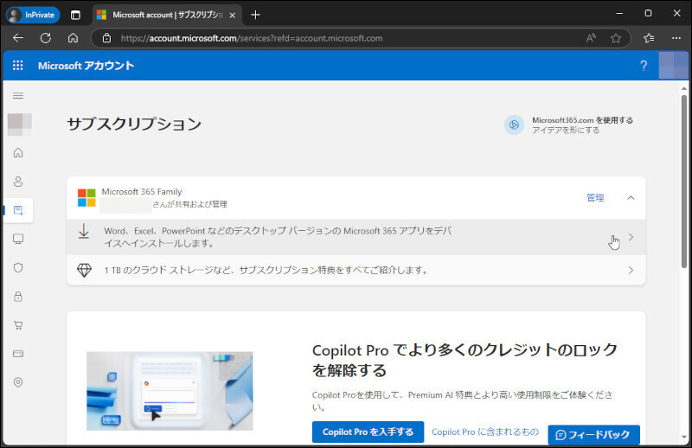Click the Copilot Pro promotional image
The width and height of the screenshot is (692, 448).
[170, 391]
